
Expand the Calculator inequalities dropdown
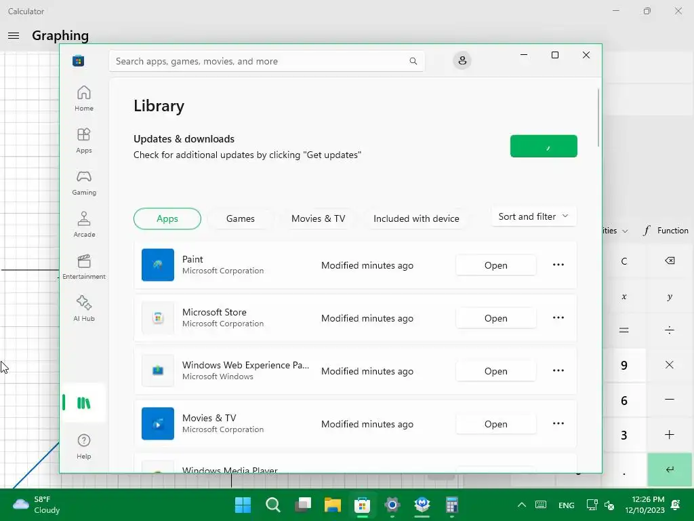click(x=615, y=231)
